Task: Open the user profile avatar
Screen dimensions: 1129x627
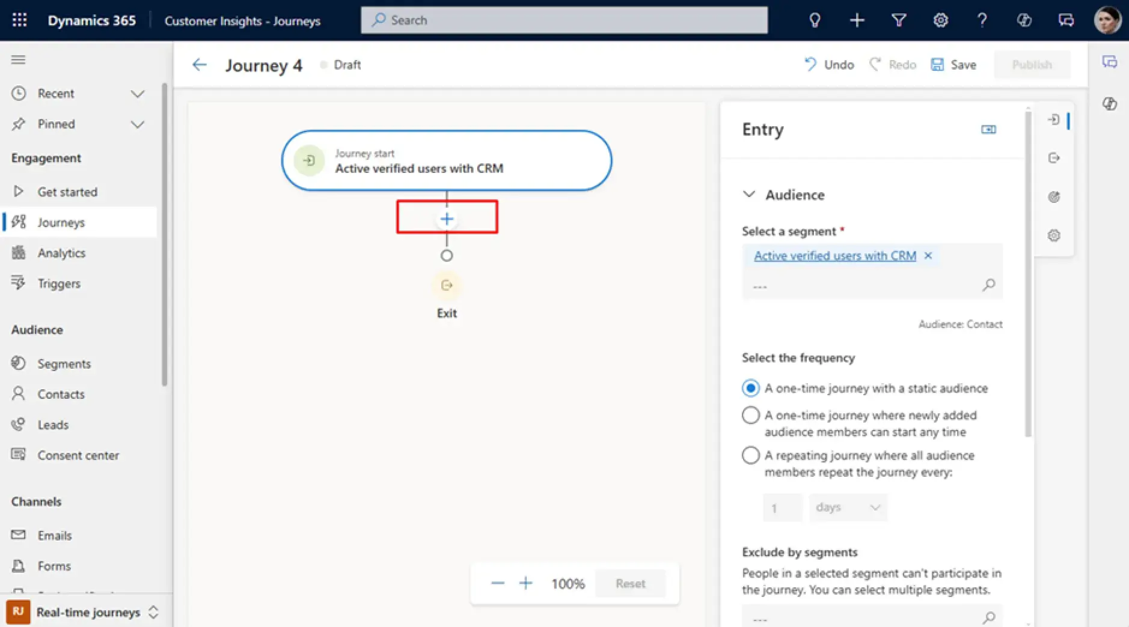Action: point(1107,20)
